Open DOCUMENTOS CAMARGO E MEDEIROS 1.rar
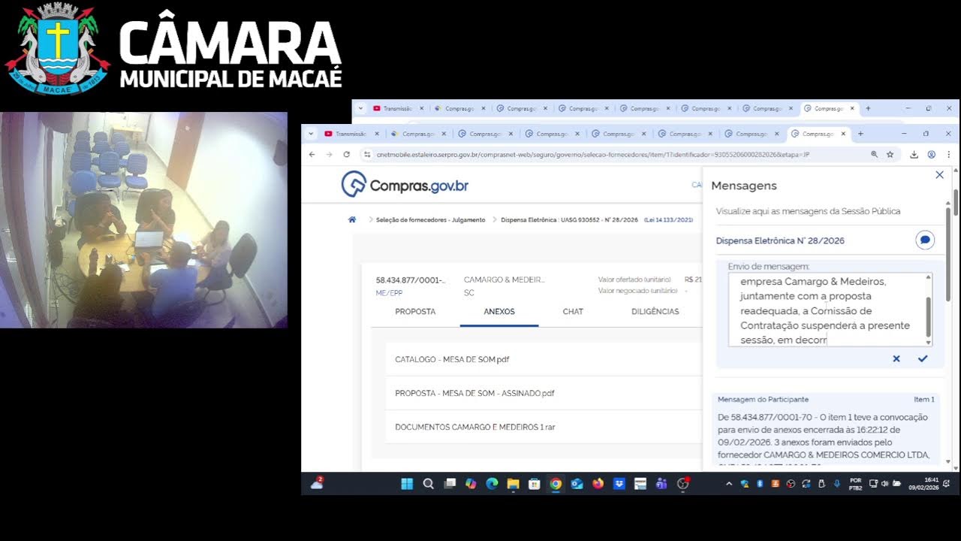 click(x=475, y=427)
